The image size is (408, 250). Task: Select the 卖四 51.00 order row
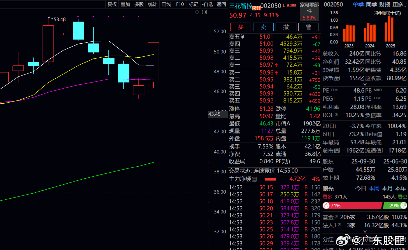pos(274,44)
